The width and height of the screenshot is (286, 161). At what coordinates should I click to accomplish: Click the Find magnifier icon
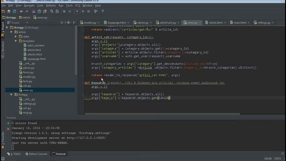tap(52, 12)
